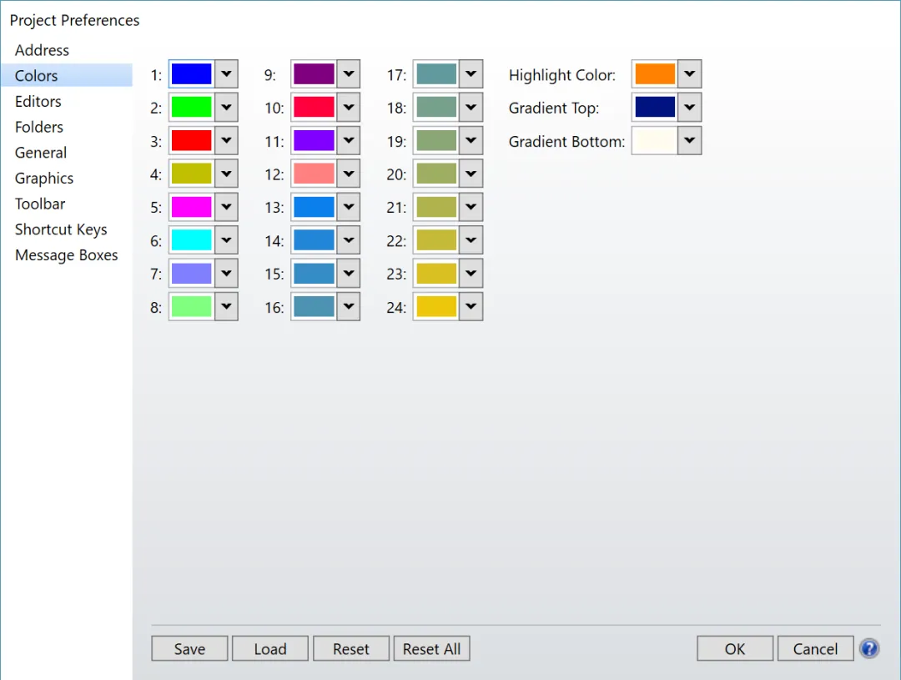Open the dropdown arrow for color 1
This screenshot has width=901, height=680.
(226, 74)
